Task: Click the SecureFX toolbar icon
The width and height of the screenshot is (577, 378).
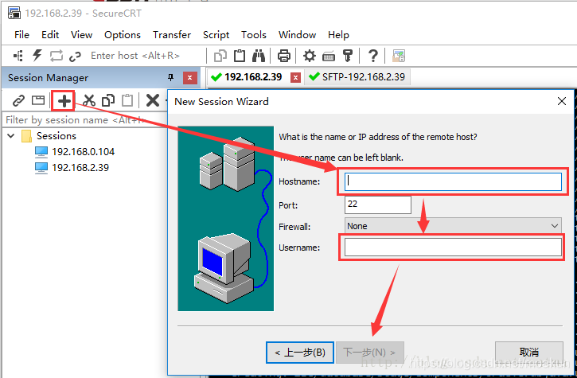Action: (x=399, y=56)
